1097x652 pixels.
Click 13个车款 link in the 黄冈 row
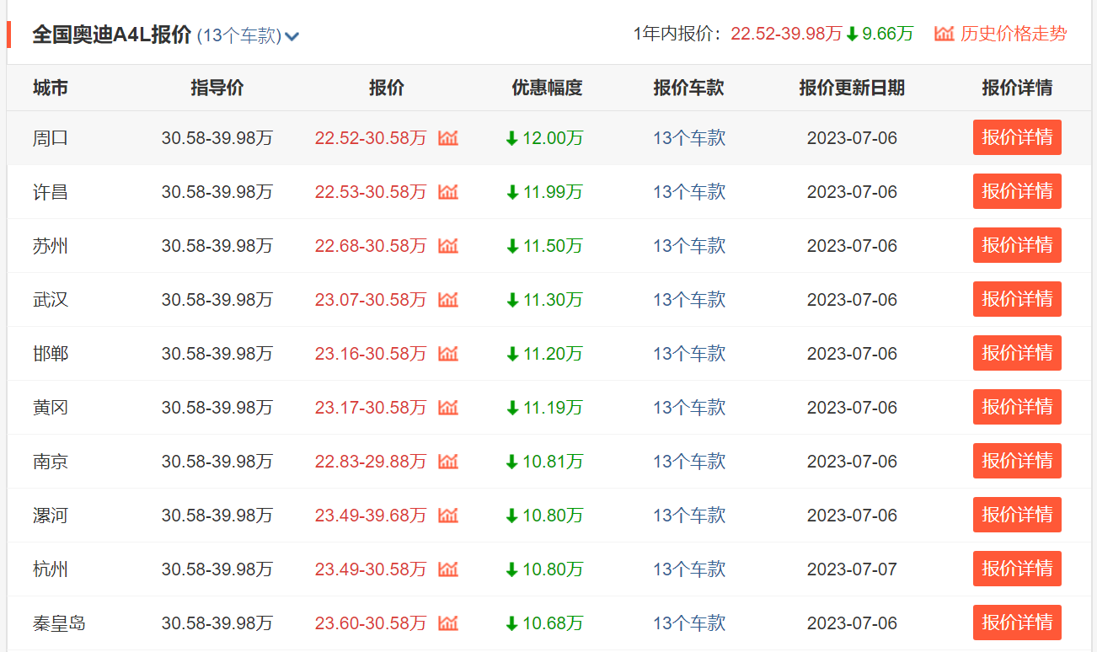click(x=688, y=407)
